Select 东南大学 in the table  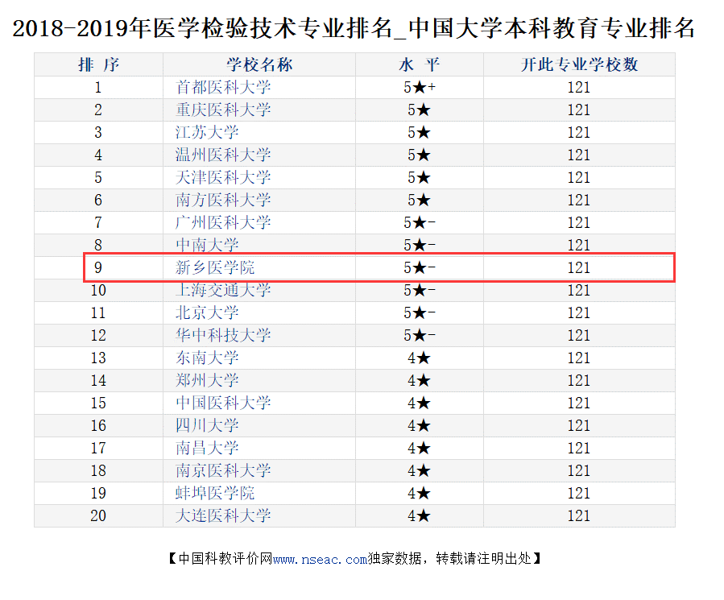(207, 358)
